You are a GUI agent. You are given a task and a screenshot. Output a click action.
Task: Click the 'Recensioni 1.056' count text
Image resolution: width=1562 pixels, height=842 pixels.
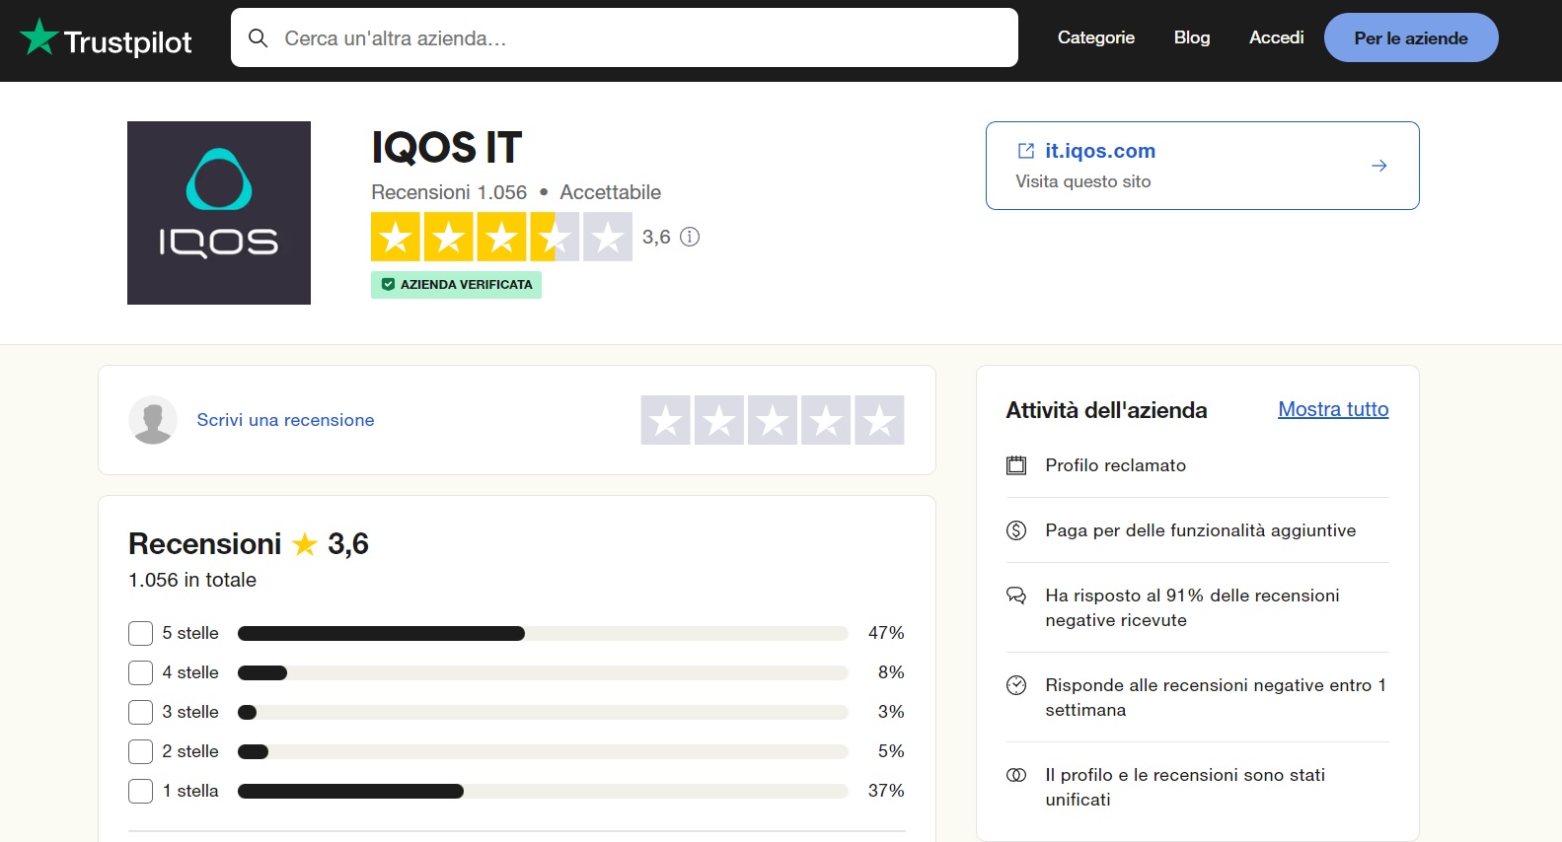[x=449, y=192]
